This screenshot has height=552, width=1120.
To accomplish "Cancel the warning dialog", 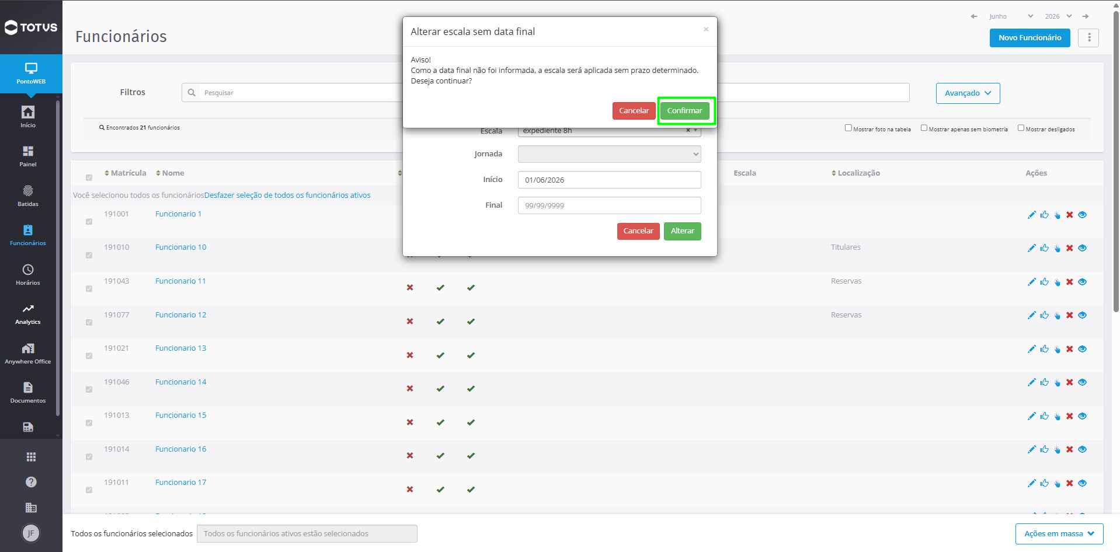I will click(x=634, y=111).
